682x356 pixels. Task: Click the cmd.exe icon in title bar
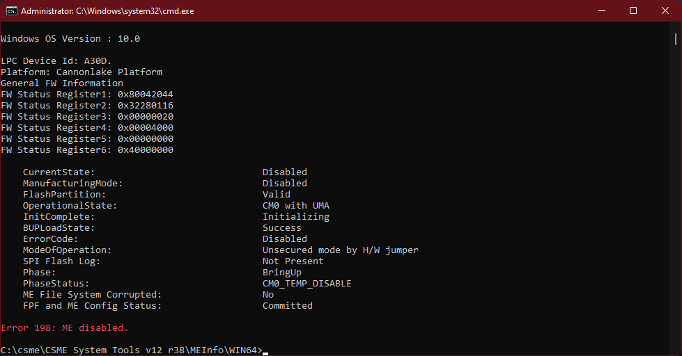click(11, 11)
